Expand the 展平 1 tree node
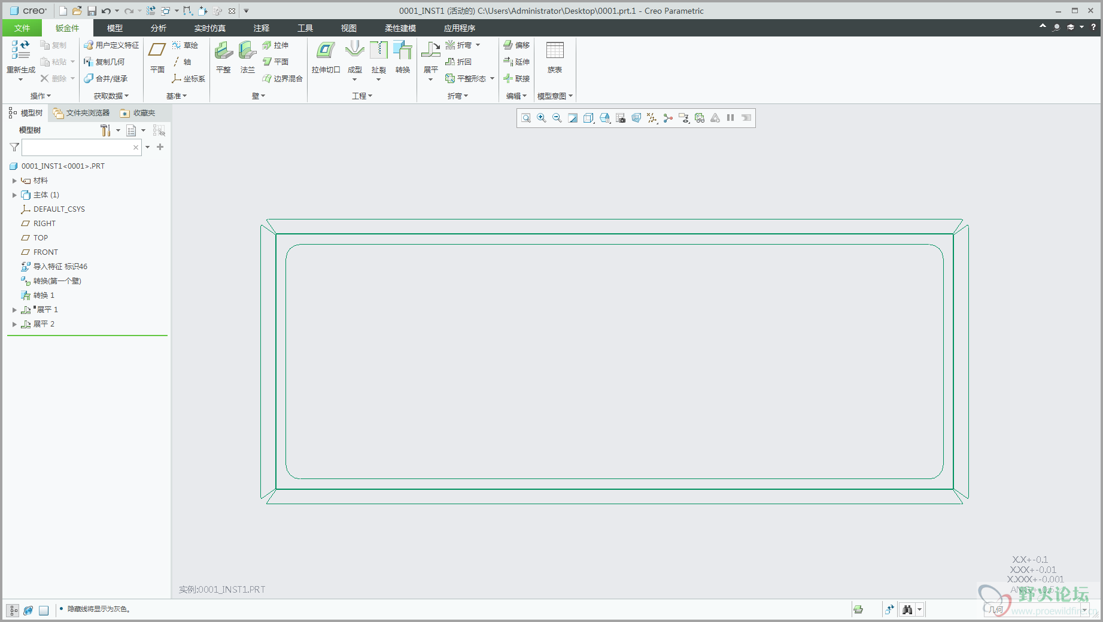This screenshot has height=622, width=1103. pos(14,310)
